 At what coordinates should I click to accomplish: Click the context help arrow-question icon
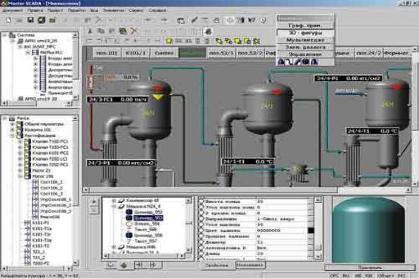click(252, 20)
